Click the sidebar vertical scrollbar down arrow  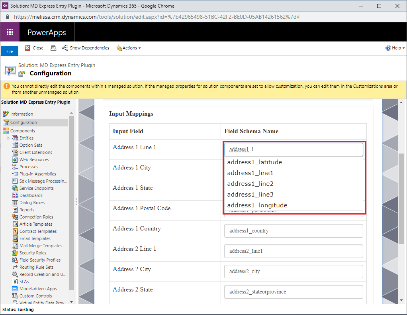[x=72, y=302]
